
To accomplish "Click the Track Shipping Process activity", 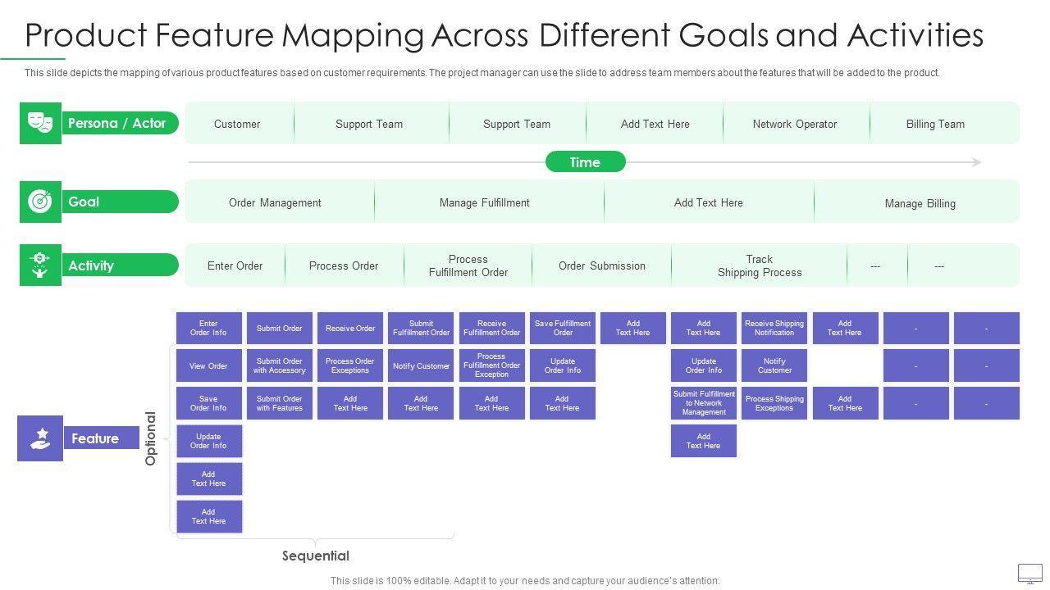I will click(x=760, y=265).
